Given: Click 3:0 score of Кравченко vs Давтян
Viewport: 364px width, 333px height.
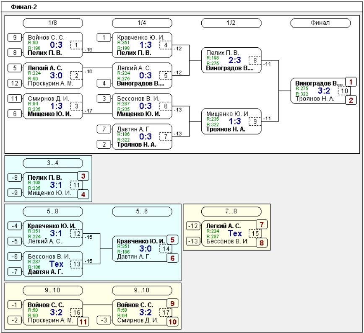Looking at the screenshot, I should pos(146,249).
